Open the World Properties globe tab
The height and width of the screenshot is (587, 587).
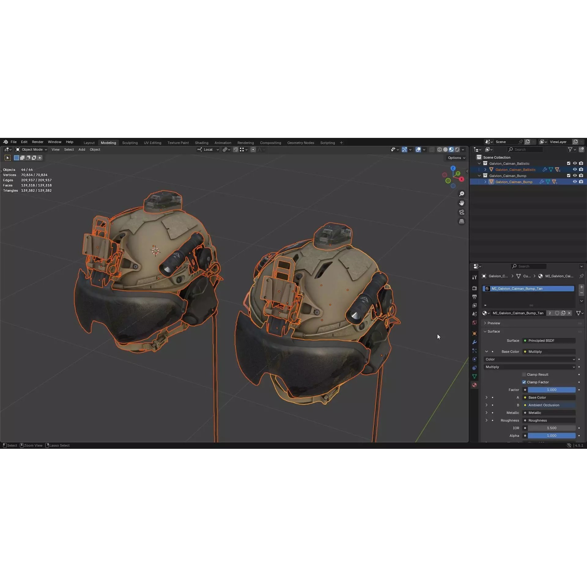[474, 322]
